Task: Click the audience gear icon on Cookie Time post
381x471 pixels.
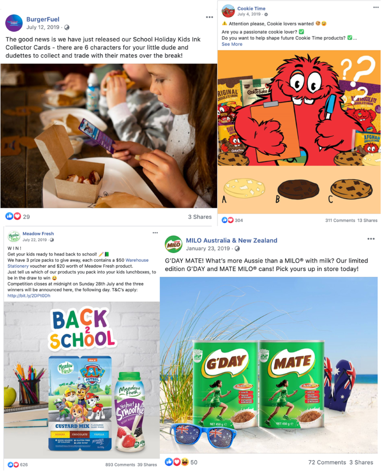Action: pos(266,14)
